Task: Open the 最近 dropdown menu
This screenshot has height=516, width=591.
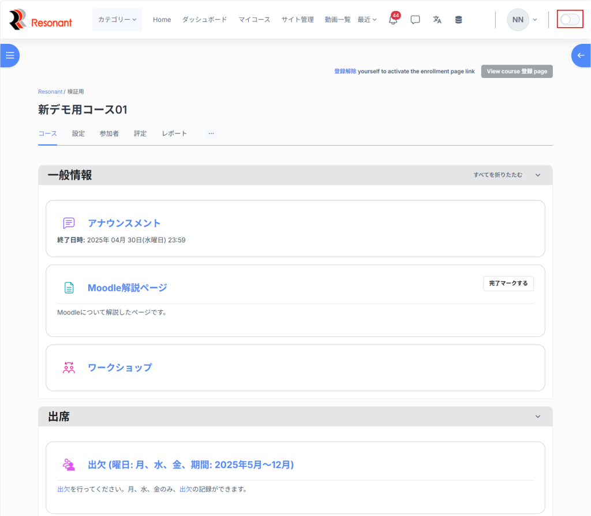Action: 366,20
